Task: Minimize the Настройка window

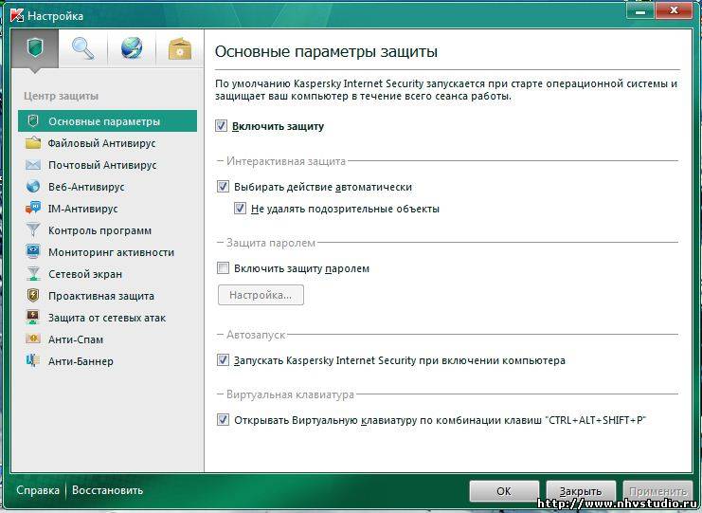Action: pos(640,10)
